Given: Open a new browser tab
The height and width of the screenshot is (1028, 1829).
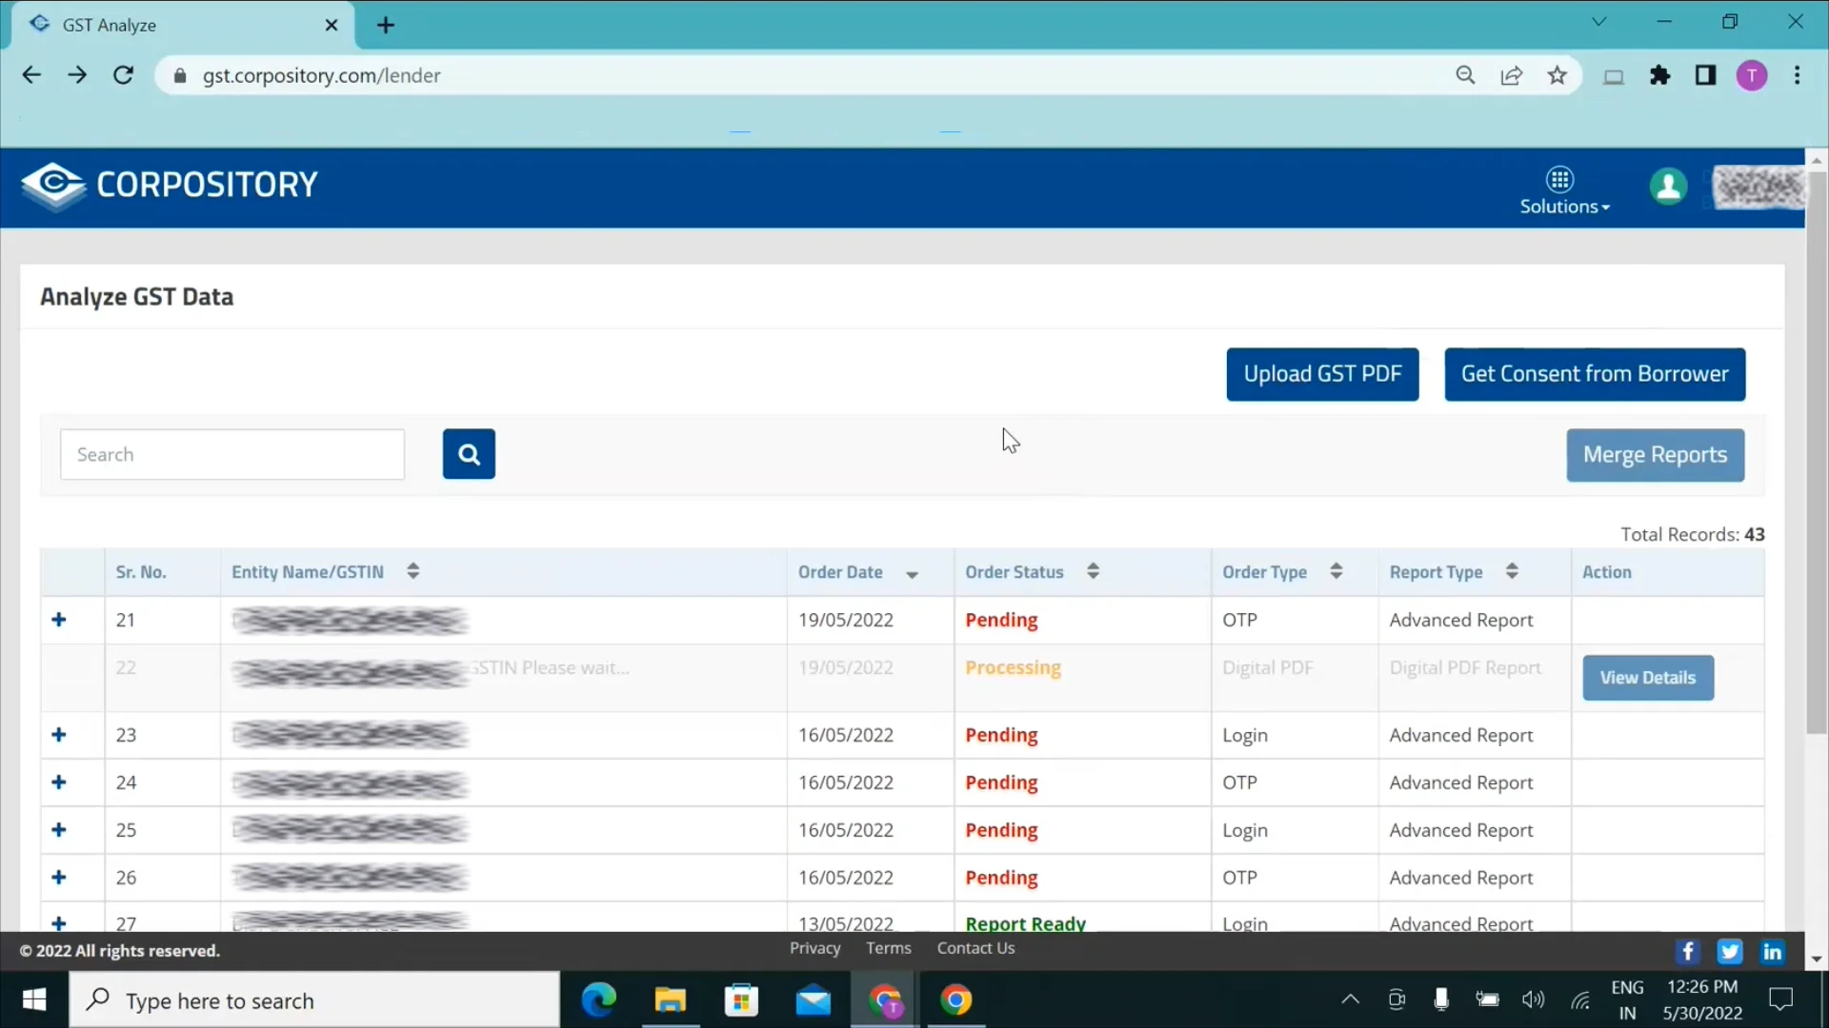Looking at the screenshot, I should (x=386, y=26).
